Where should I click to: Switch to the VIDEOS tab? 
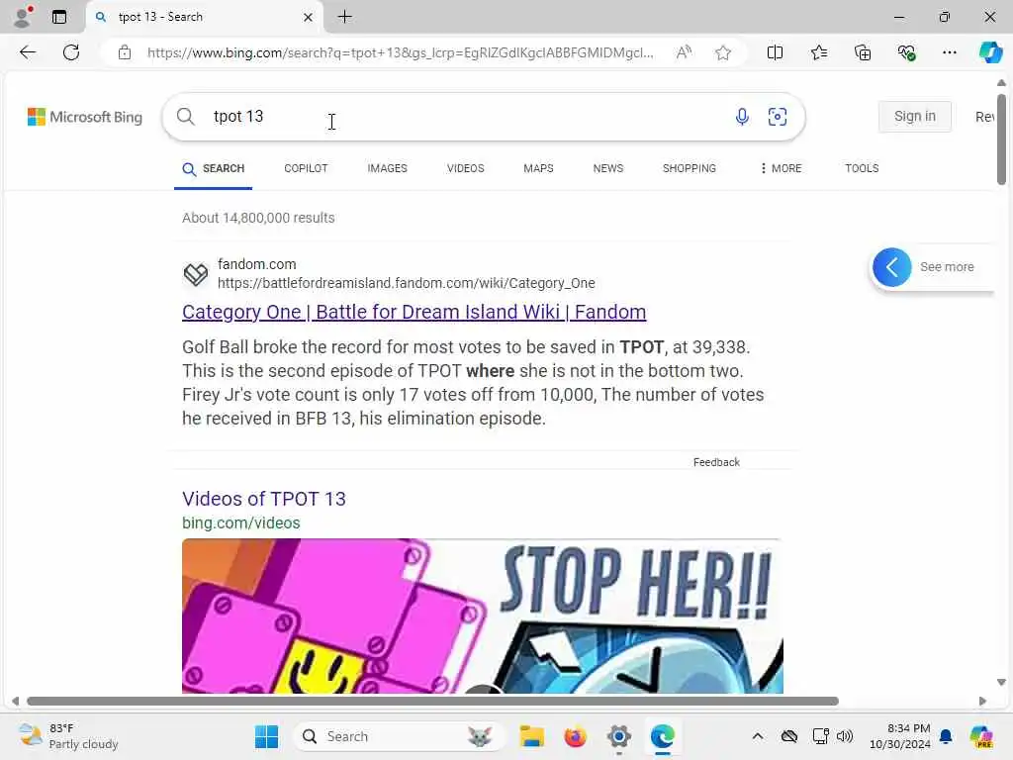point(465,168)
